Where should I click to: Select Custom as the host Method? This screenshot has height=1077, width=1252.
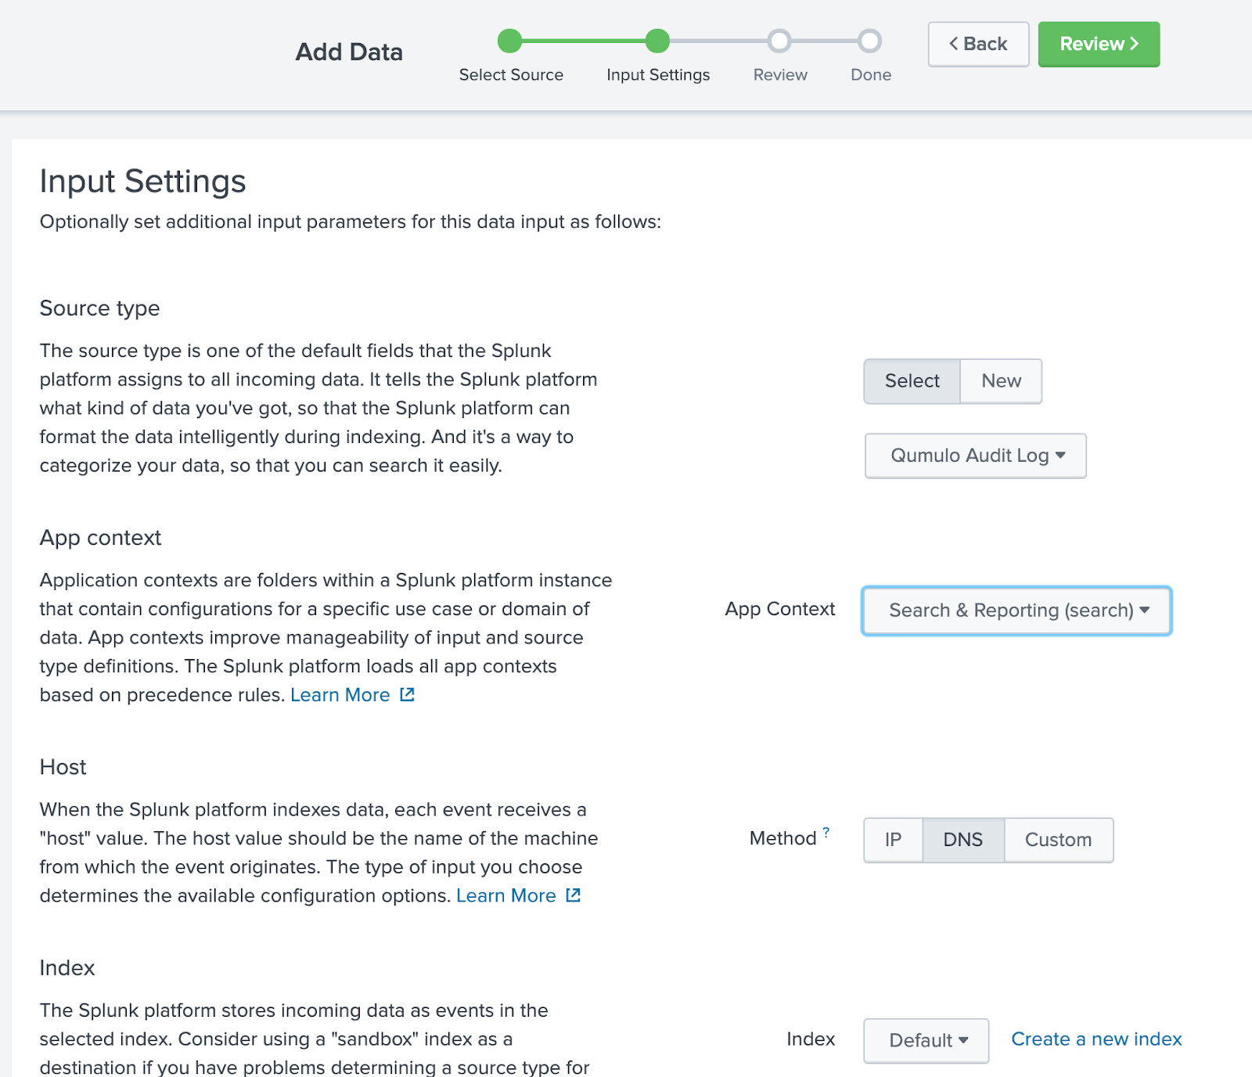click(x=1058, y=840)
